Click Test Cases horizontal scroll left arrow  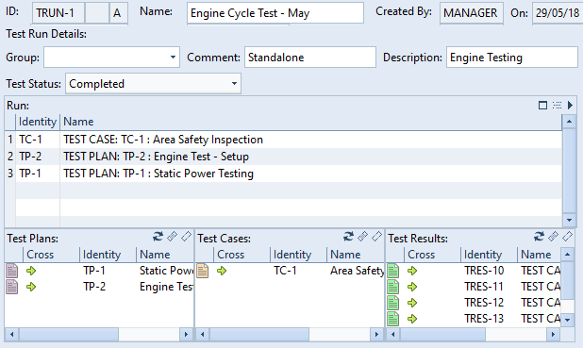pos(203,334)
